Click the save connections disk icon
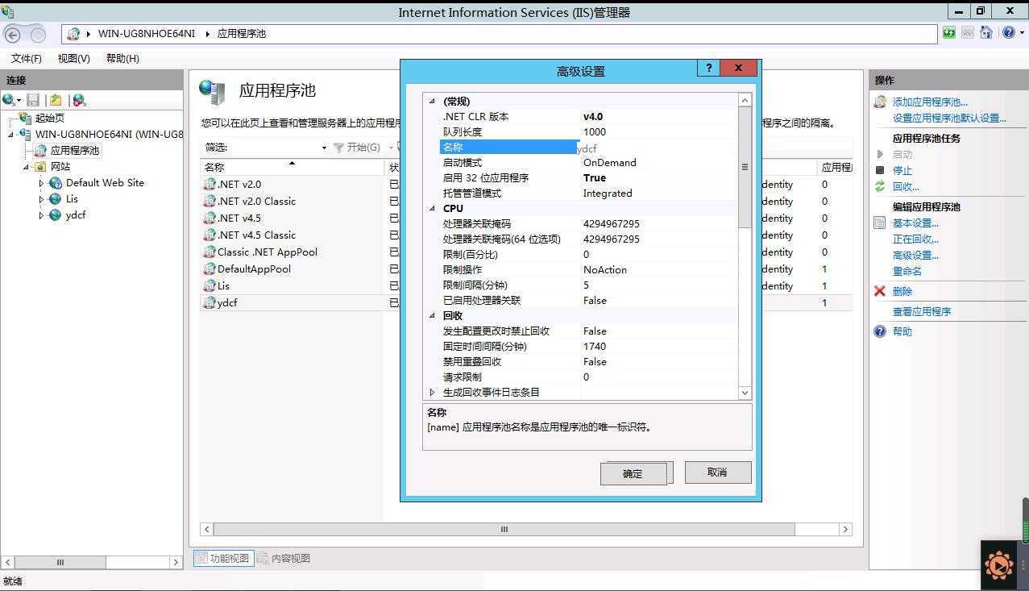The height and width of the screenshot is (591, 1029). tap(32, 99)
